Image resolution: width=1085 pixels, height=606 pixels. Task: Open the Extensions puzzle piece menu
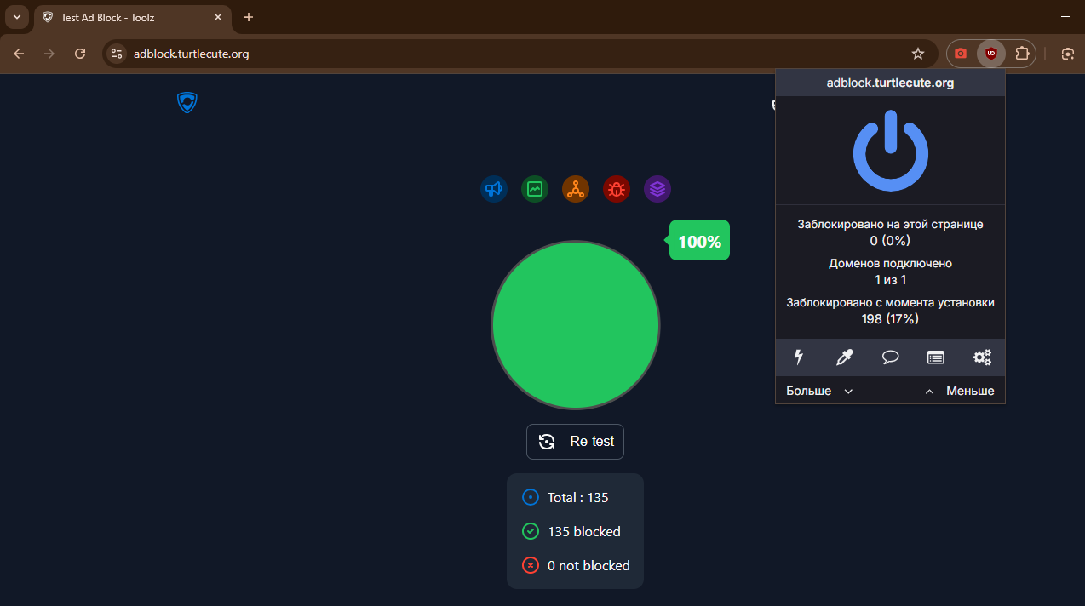tap(1022, 53)
